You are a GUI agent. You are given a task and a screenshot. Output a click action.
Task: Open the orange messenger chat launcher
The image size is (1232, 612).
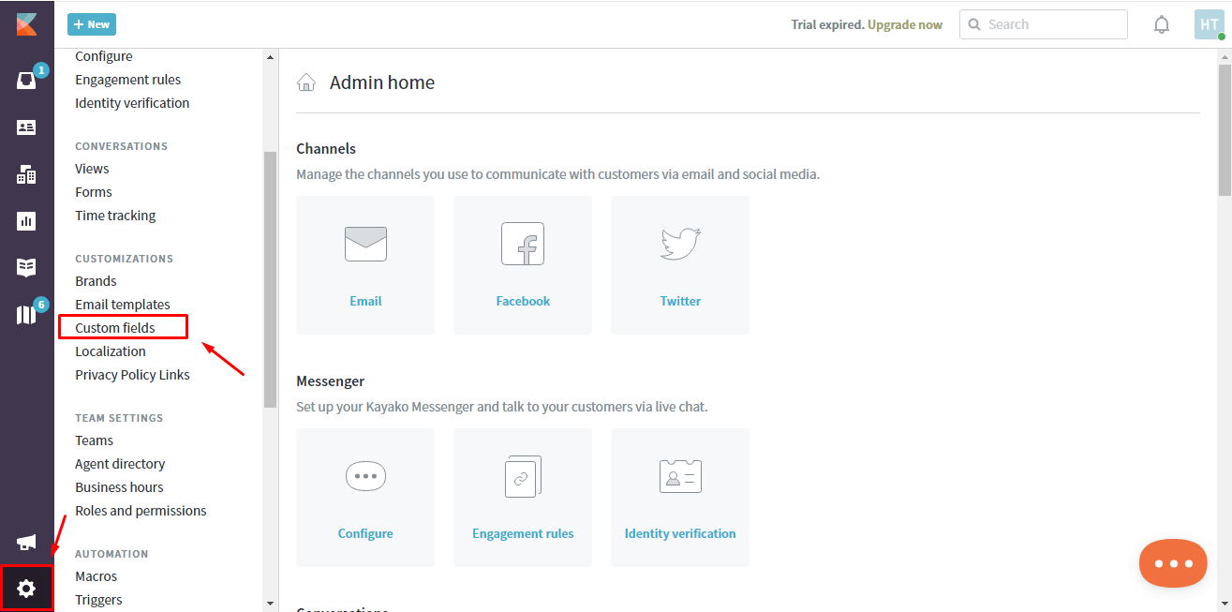1173,563
